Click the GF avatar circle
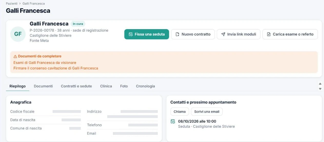This screenshot has width=324, height=142. coord(18,34)
